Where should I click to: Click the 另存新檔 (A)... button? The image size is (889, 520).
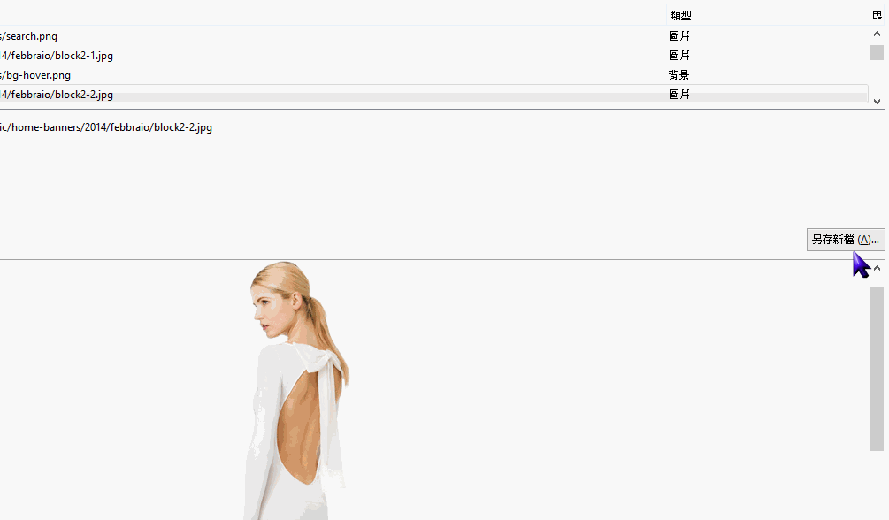point(846,240)
